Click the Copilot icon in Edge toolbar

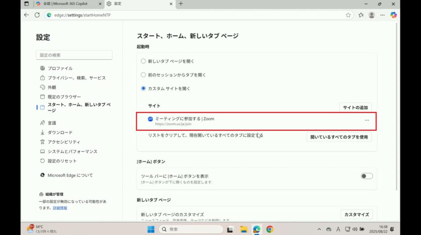[x=393, y=15]
